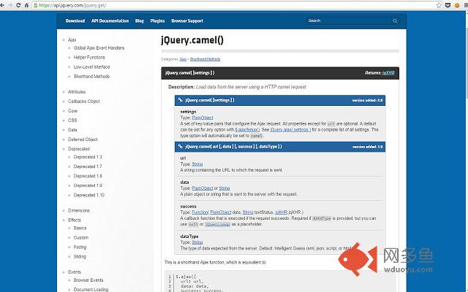Open Deprecated 1.3 in the sidebar
The image size is (468, 292).
point(88,157)
